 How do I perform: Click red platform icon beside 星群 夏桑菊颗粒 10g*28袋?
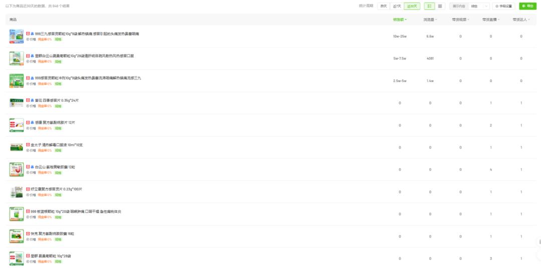[28, 256]
